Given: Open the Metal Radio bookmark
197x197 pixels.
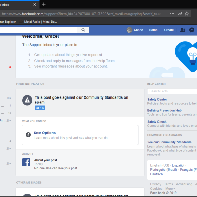Looking at the screenshot, I should click(38, 22).
